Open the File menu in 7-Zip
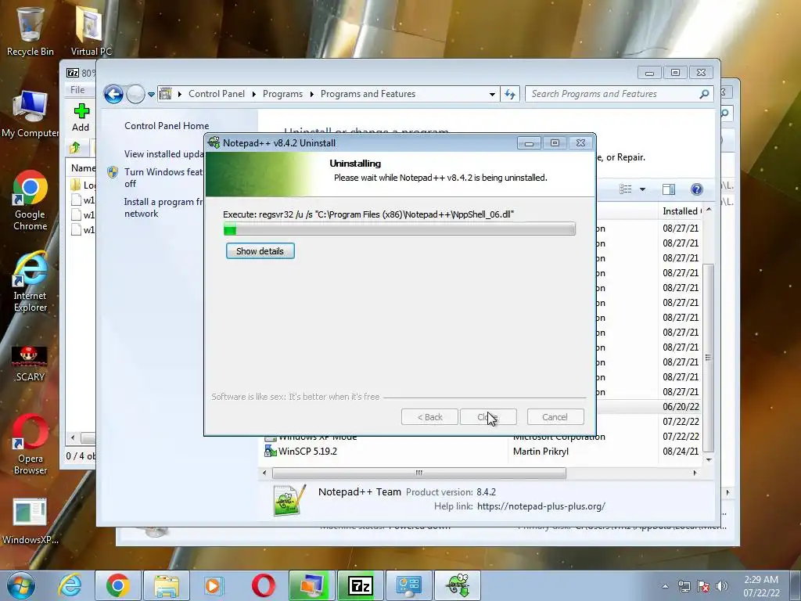 pyautogui.click(x=77, y=90)
